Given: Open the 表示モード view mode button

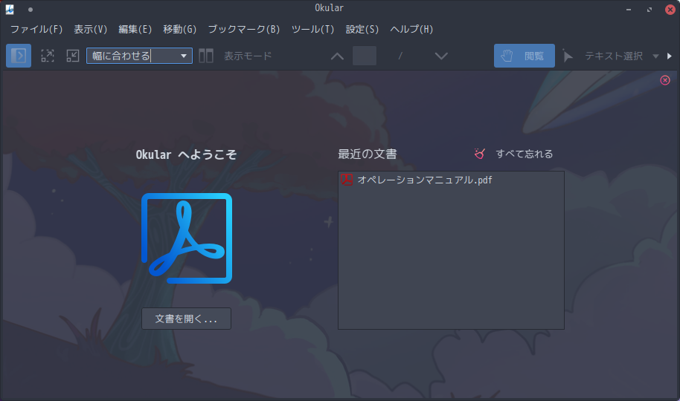Looking at the screenshot, I should (236, 56).
